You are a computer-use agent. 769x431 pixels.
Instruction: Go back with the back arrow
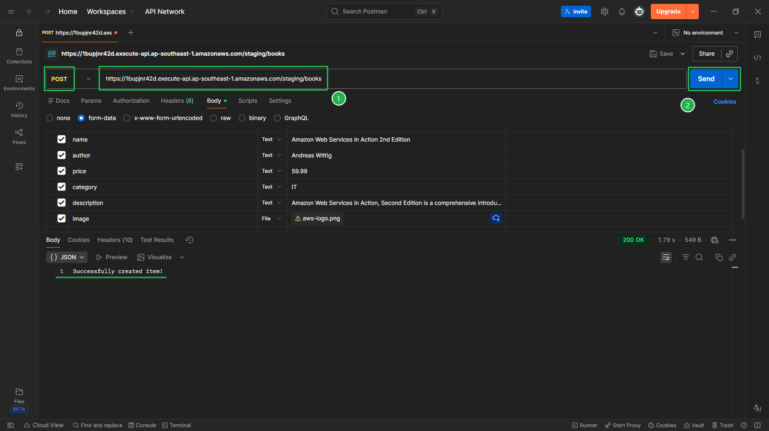point(30,12)
